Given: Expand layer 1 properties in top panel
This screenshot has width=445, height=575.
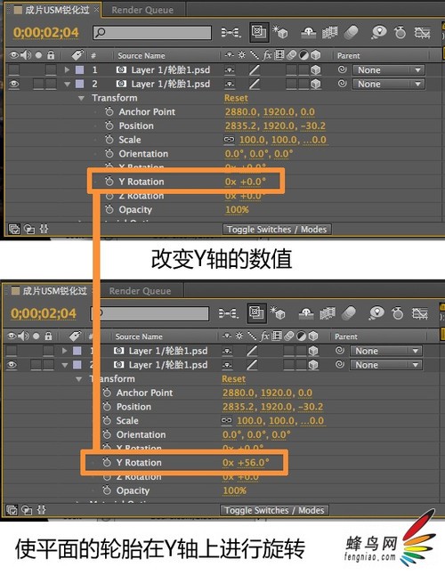Looking at the screenshot, I should [67, 69].
